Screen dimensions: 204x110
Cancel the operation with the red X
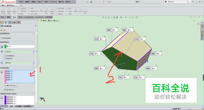point(4,30)
